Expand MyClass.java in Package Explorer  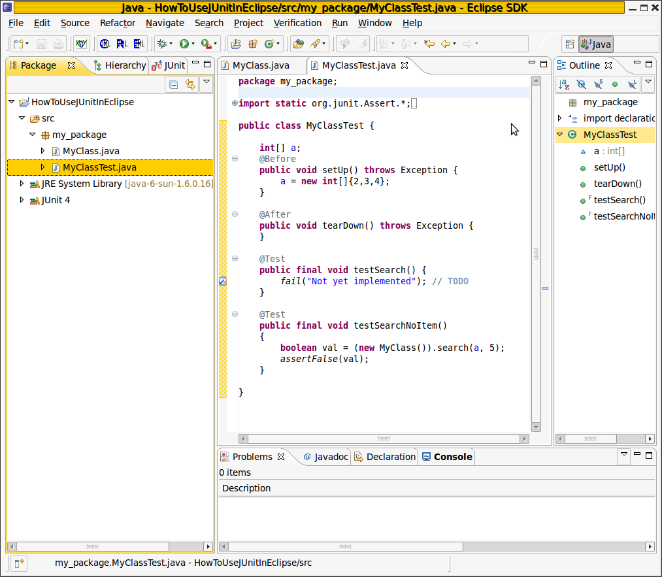42,151
